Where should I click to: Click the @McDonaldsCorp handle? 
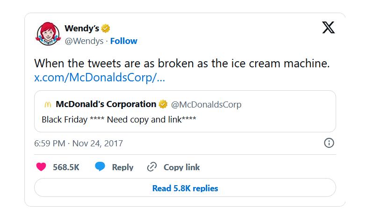point(206,104)
